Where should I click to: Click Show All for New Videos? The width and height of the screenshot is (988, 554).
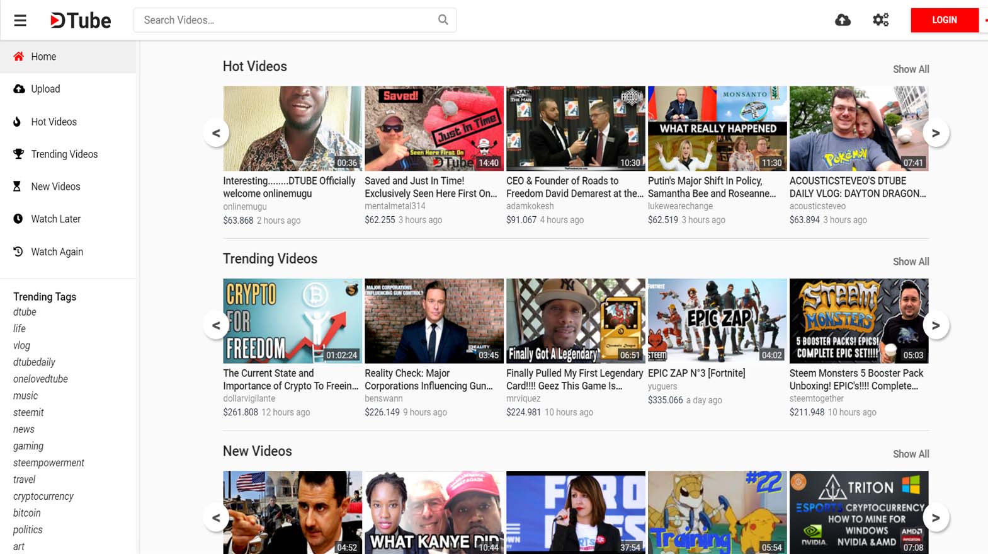coord(911,454)
